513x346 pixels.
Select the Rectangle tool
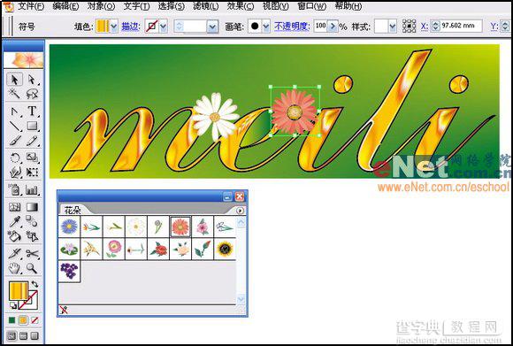coord(32,126)
